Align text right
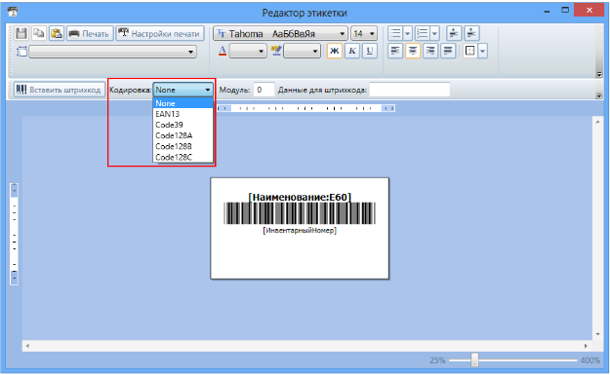Viewport: 610px width, 375px height. point(430,51)
